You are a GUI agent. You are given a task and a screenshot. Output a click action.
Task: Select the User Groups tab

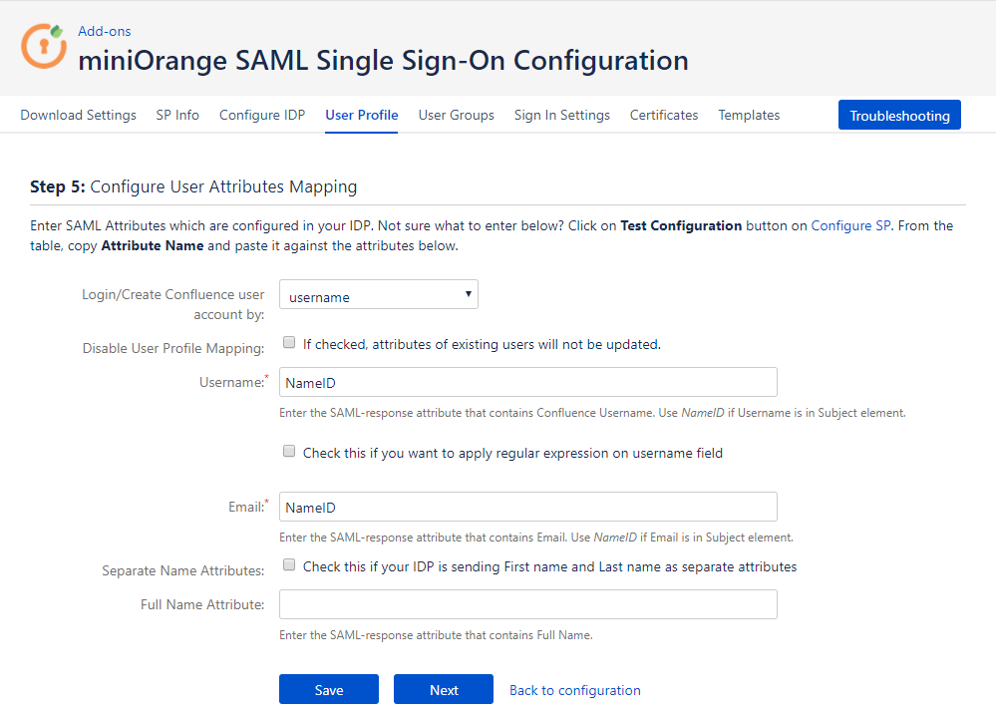click(456, 115)
